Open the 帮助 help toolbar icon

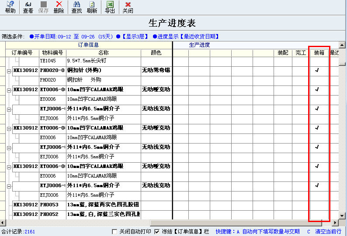[10, 7]
